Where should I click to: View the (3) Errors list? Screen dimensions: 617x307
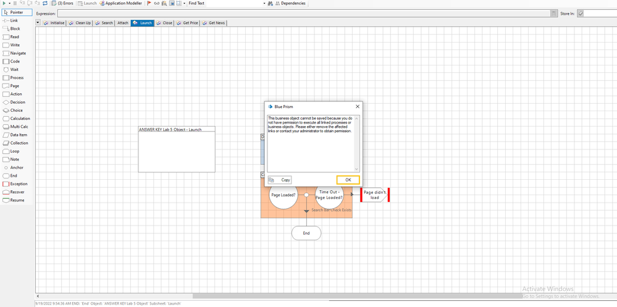pos(62,3)
